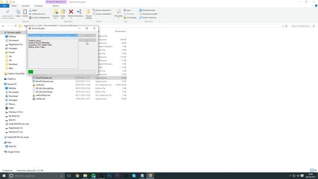Click Incolla collegamento in ribbon
The image size is (318, 179).
pos(39,18)
